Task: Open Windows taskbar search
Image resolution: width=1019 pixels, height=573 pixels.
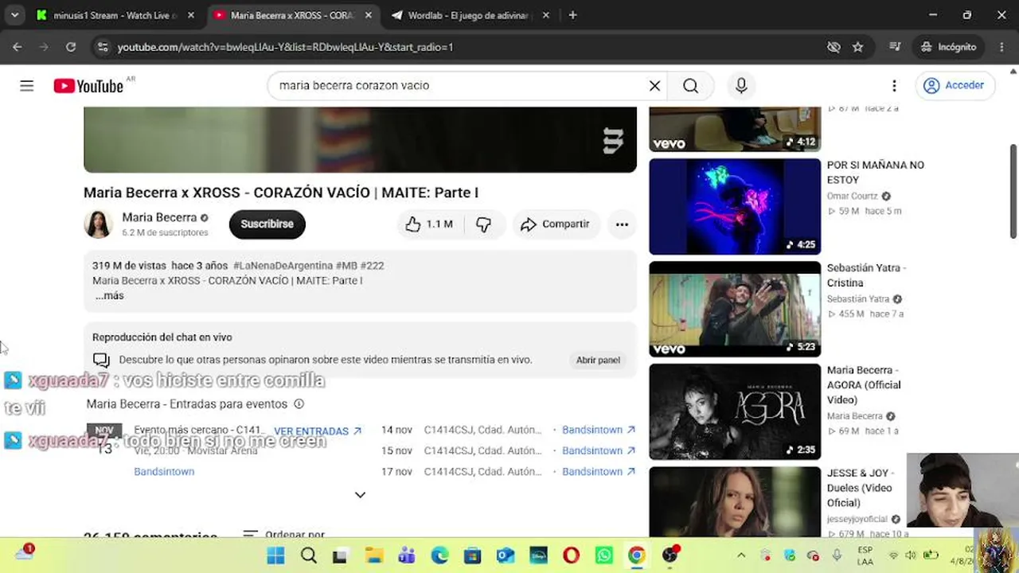Action: pos(309,555)
